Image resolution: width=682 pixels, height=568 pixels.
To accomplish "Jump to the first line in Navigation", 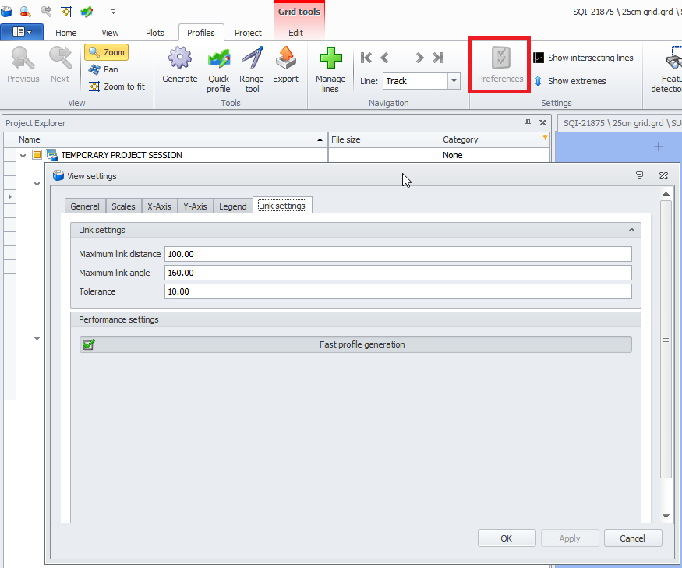I will pos(366,58).
